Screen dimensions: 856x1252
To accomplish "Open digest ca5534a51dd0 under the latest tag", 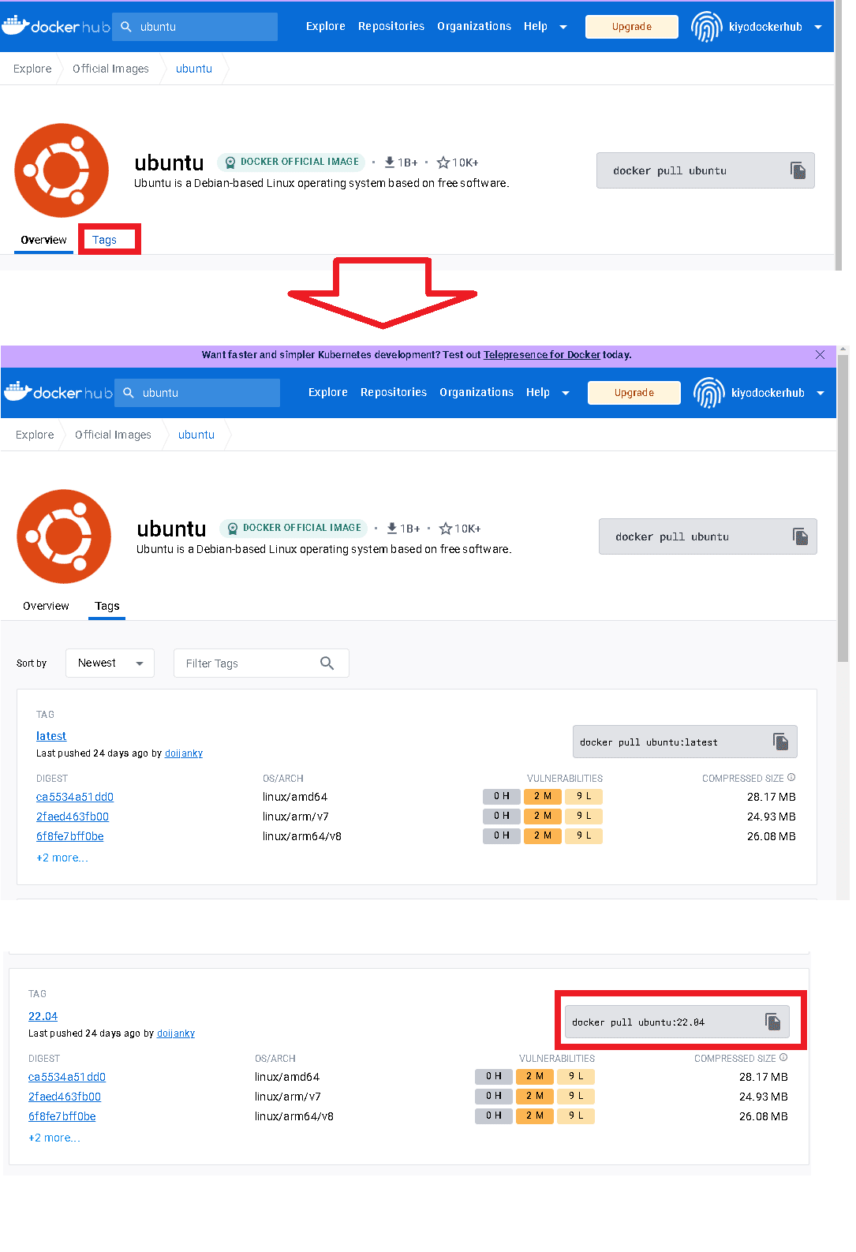I will pyautogui.click(x=75, y=797).
